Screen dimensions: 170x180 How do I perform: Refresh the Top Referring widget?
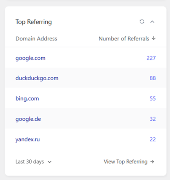[142, 22]
